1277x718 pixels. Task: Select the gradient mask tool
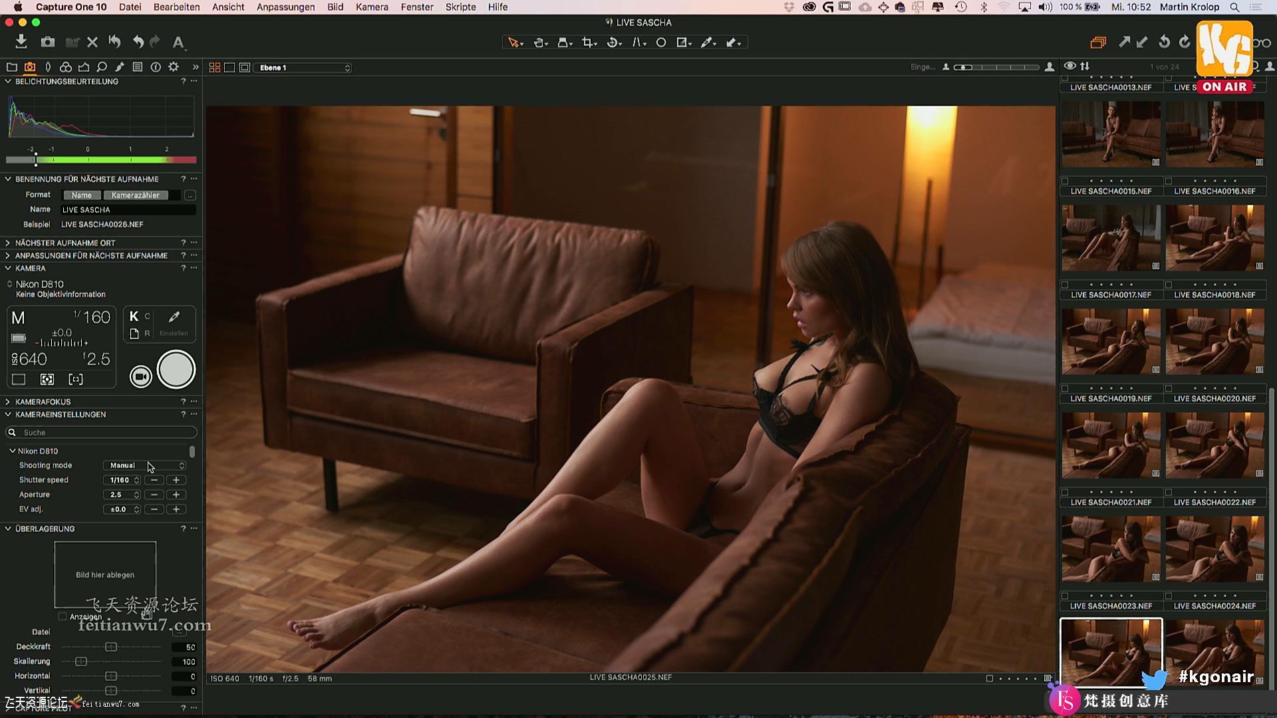684,43
